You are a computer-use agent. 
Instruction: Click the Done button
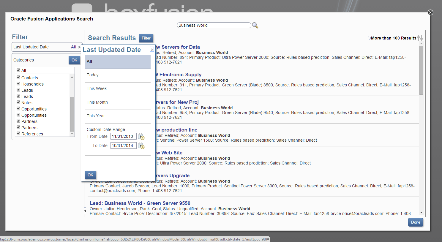416,222
